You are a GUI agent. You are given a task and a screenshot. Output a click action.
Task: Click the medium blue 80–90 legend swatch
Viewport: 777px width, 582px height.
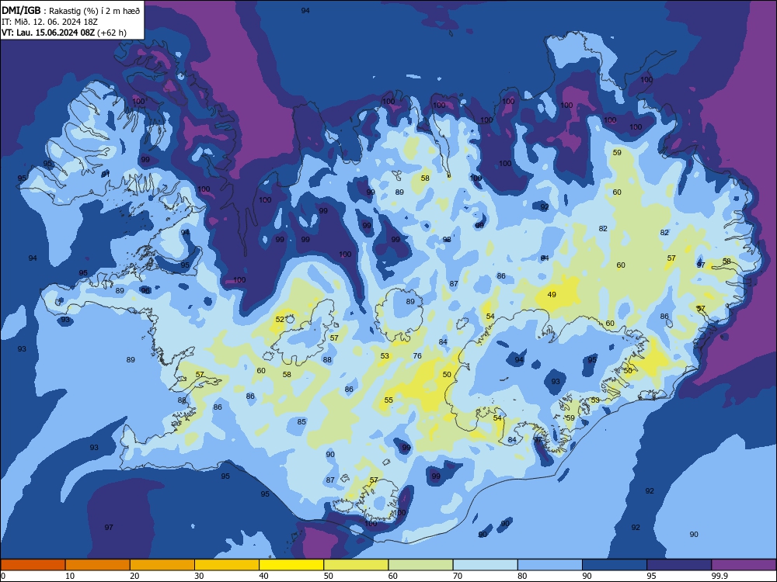point(550,565)
